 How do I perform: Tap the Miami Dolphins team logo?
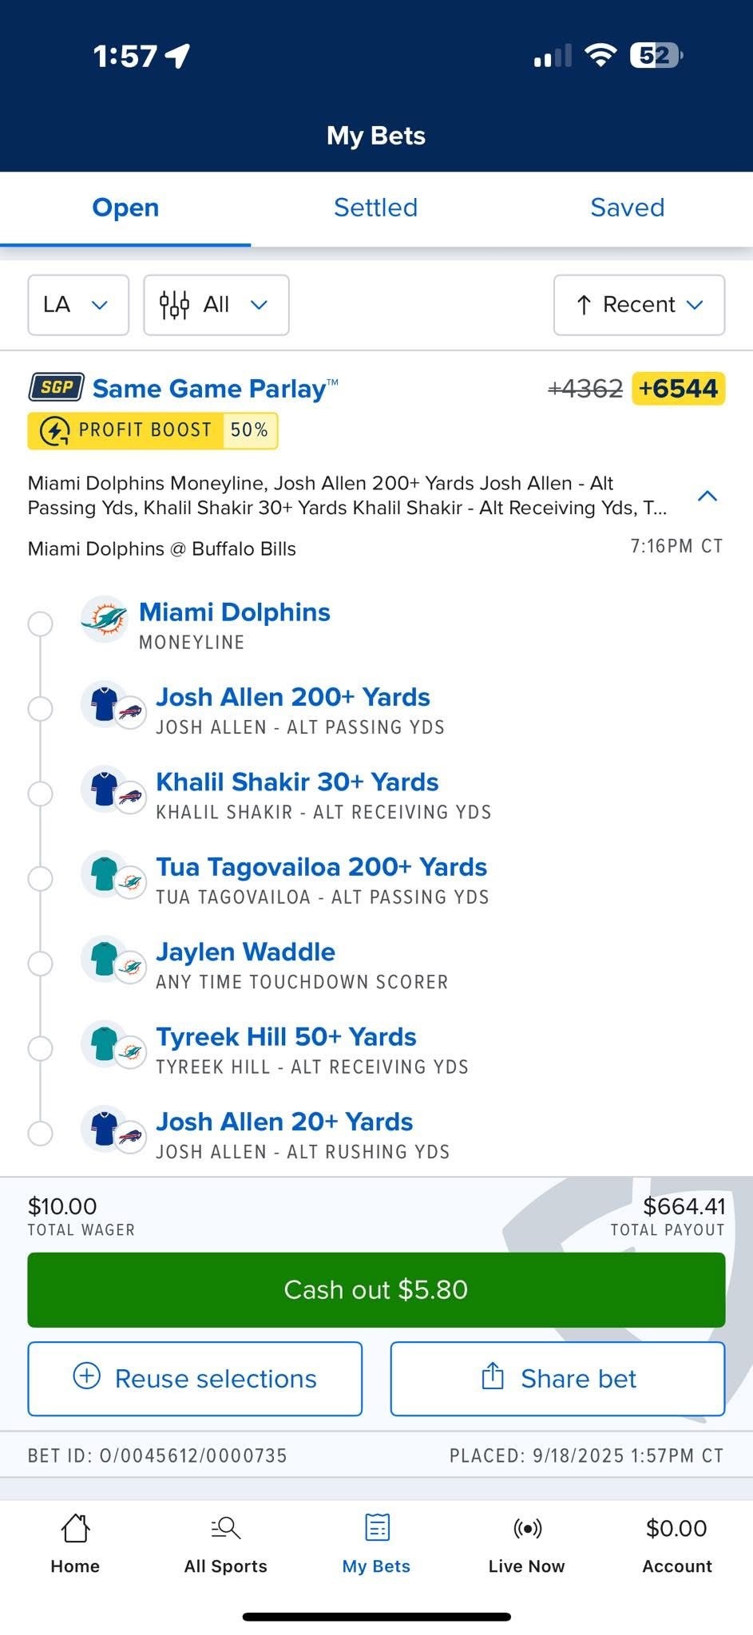coord(105,619)
